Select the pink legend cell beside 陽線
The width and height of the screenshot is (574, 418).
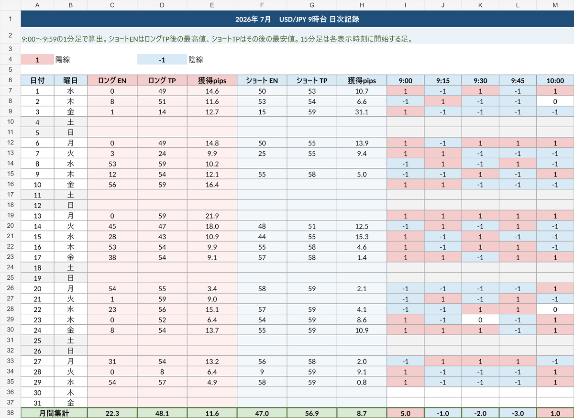click(x=38, y=60)
